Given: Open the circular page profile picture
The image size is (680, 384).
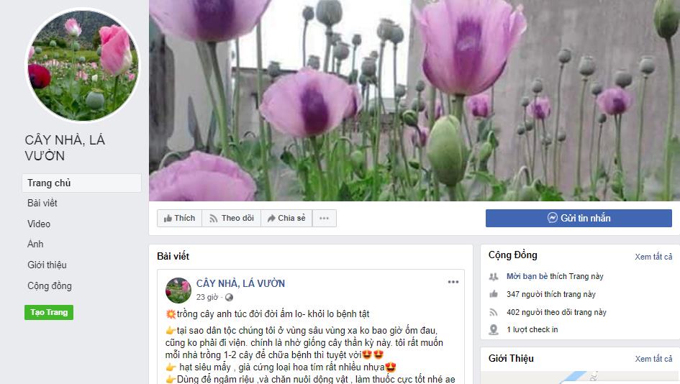Looking at the screenshot, I should (x=83, y=65).
